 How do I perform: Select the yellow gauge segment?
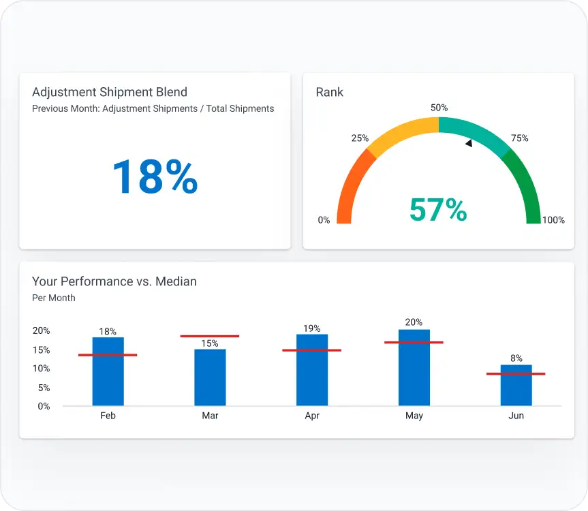401,129
